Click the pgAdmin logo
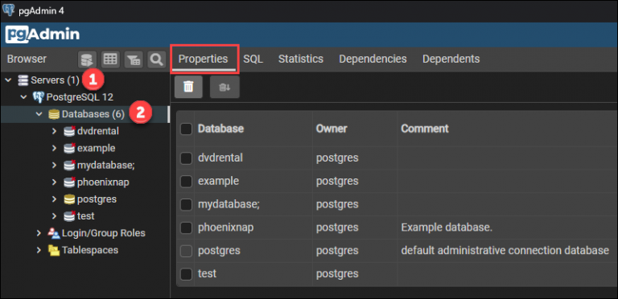Image resolution: width=618 pixels, height=299 pixels. (43, 35)
